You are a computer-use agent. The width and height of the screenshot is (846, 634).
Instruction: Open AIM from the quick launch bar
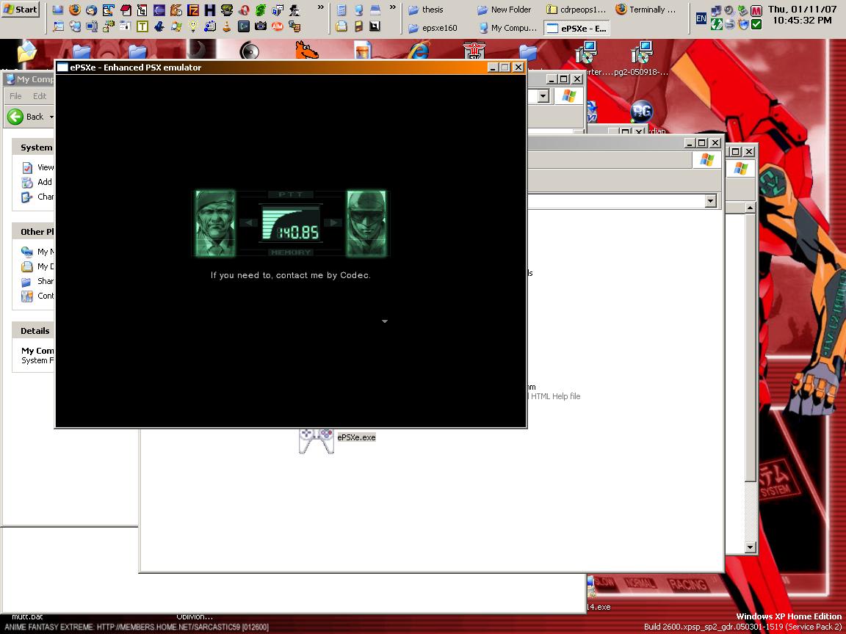(x=278, y=26)
